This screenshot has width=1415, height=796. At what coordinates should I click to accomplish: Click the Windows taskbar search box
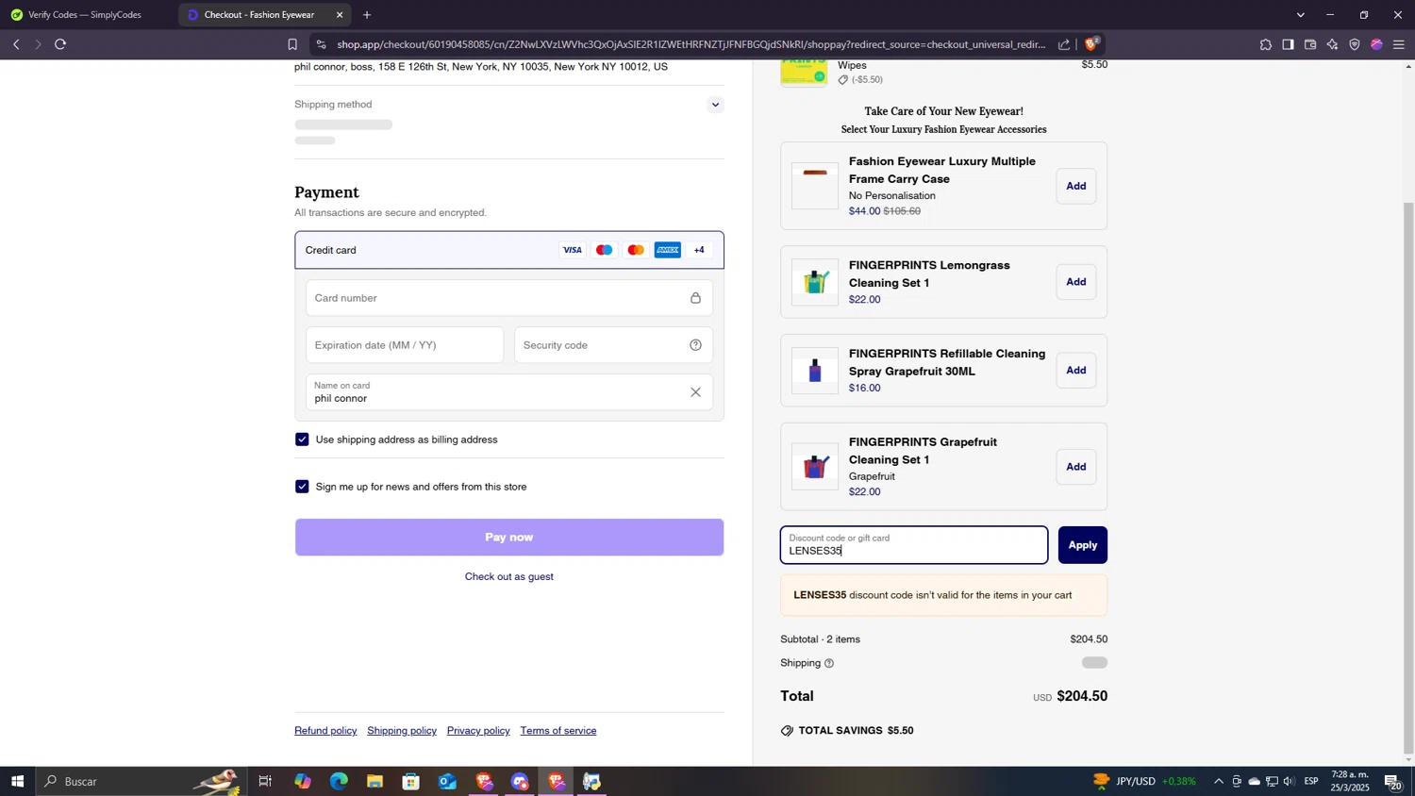[x=140, y=781]
